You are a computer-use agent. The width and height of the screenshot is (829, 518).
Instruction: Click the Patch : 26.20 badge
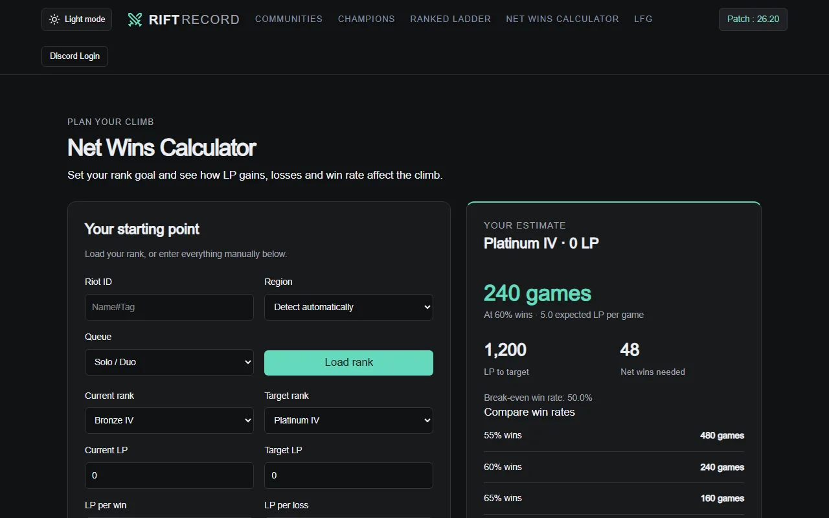[753, 19]
